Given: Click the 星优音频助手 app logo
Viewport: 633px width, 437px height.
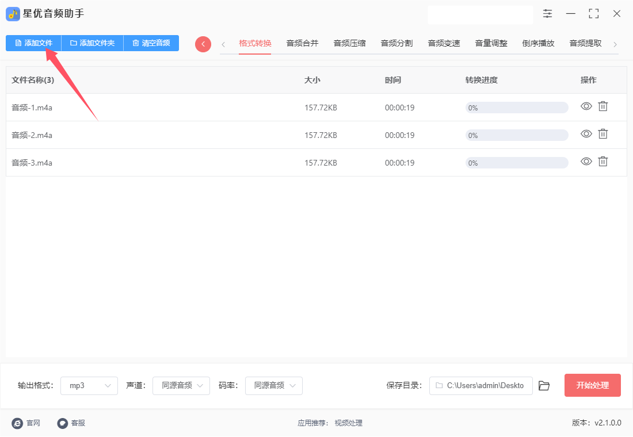Looking at the screenshot, I should tap(13, 14).
